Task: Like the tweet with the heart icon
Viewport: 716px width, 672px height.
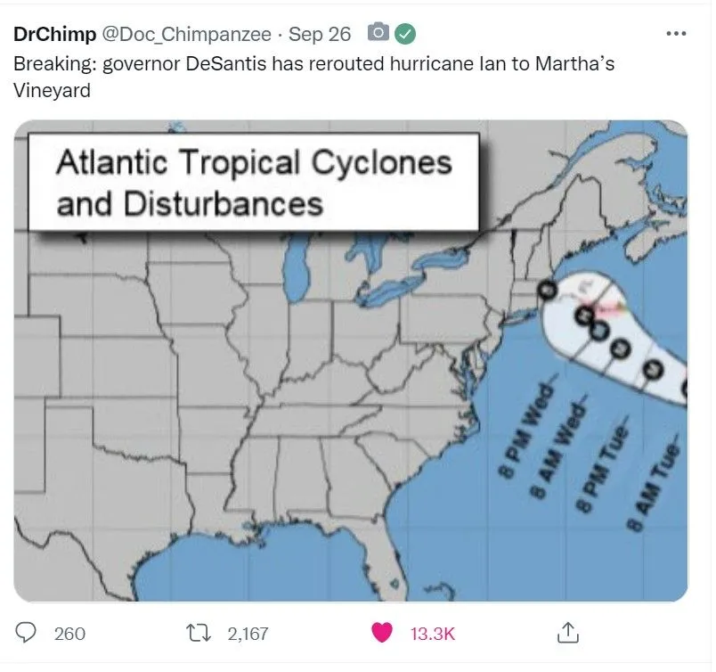Action: pos(382,633)
